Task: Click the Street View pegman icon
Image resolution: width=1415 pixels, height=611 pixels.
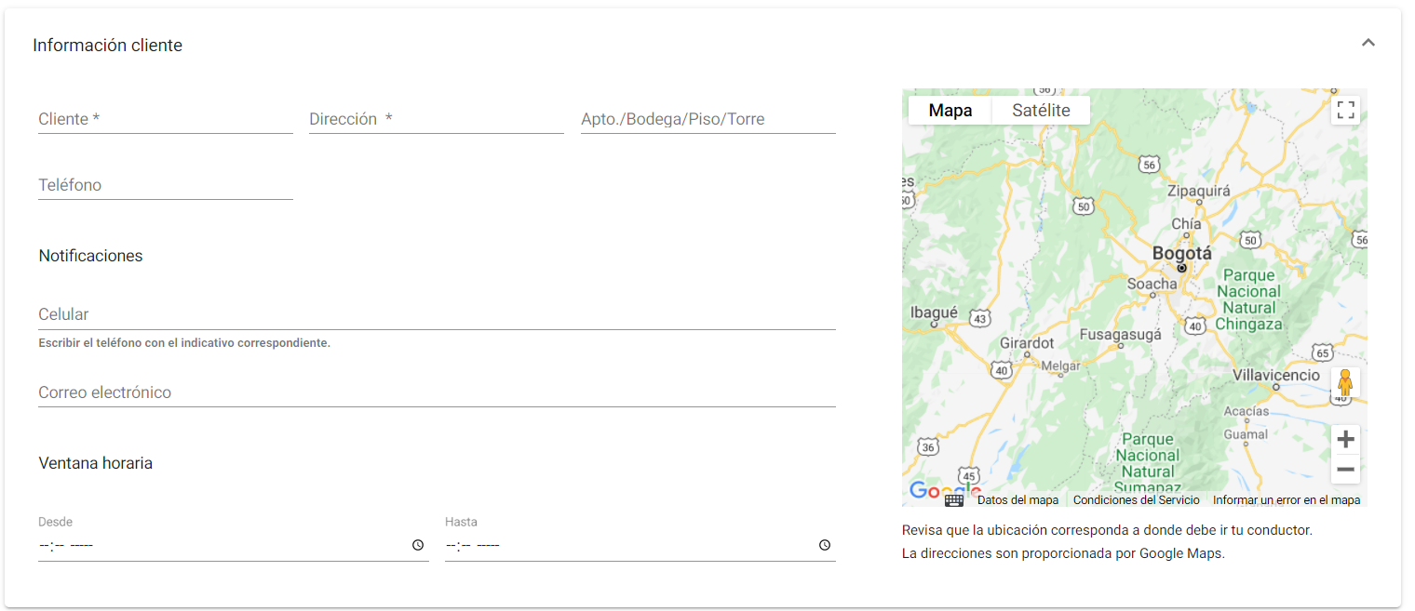Action: coord(1344,382)
